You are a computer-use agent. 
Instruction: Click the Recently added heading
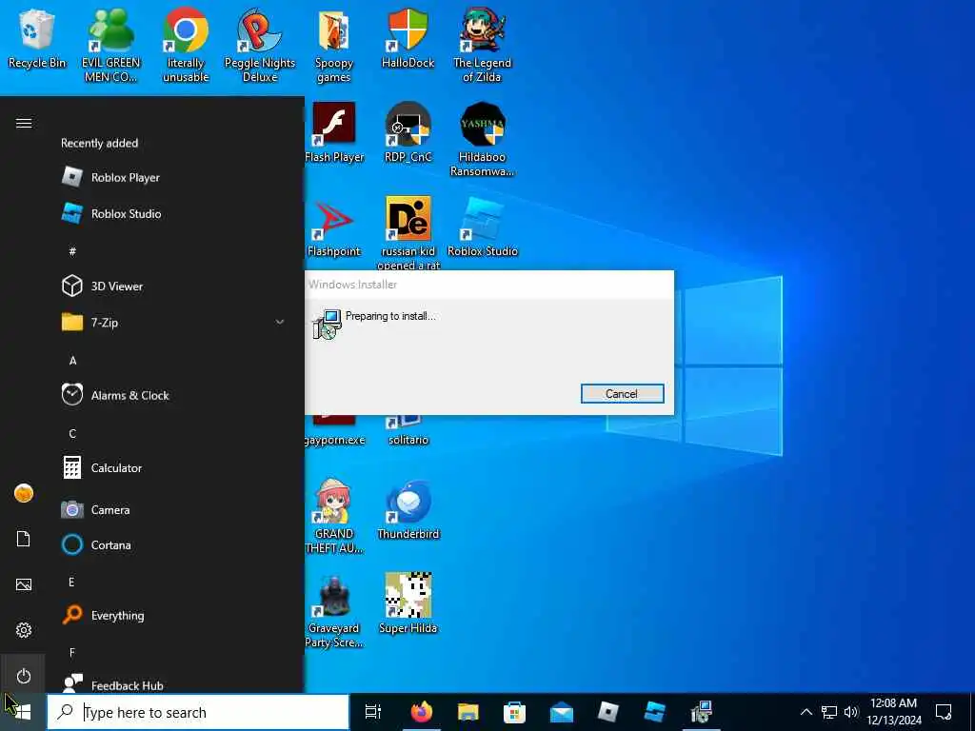pyautogui.click(x=99, y=143)
